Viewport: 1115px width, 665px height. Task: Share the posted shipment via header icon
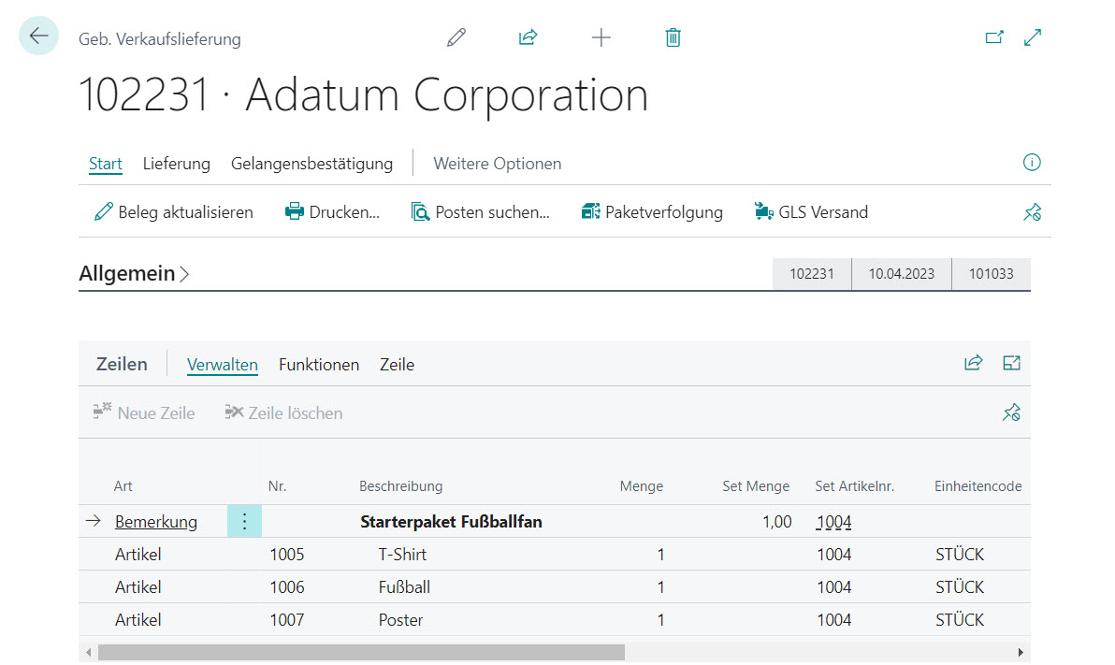coord(529,37)
